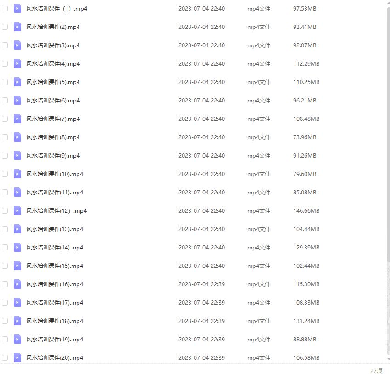Viewport: 390px width, 374px height.
Task: Click the 146.66MB size entry row
Action: click(x=306, y=211)
